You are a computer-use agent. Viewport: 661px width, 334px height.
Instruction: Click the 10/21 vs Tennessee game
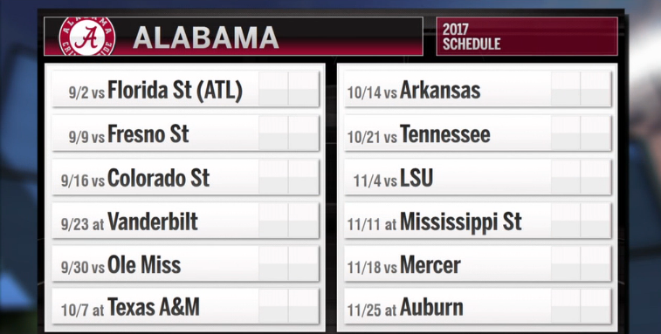[478, 133]
